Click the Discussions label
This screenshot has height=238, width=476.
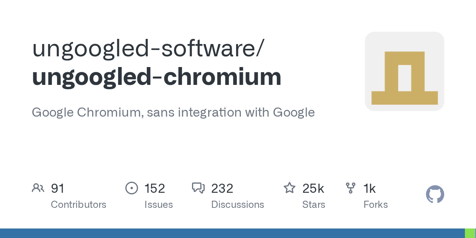(238, 205)
